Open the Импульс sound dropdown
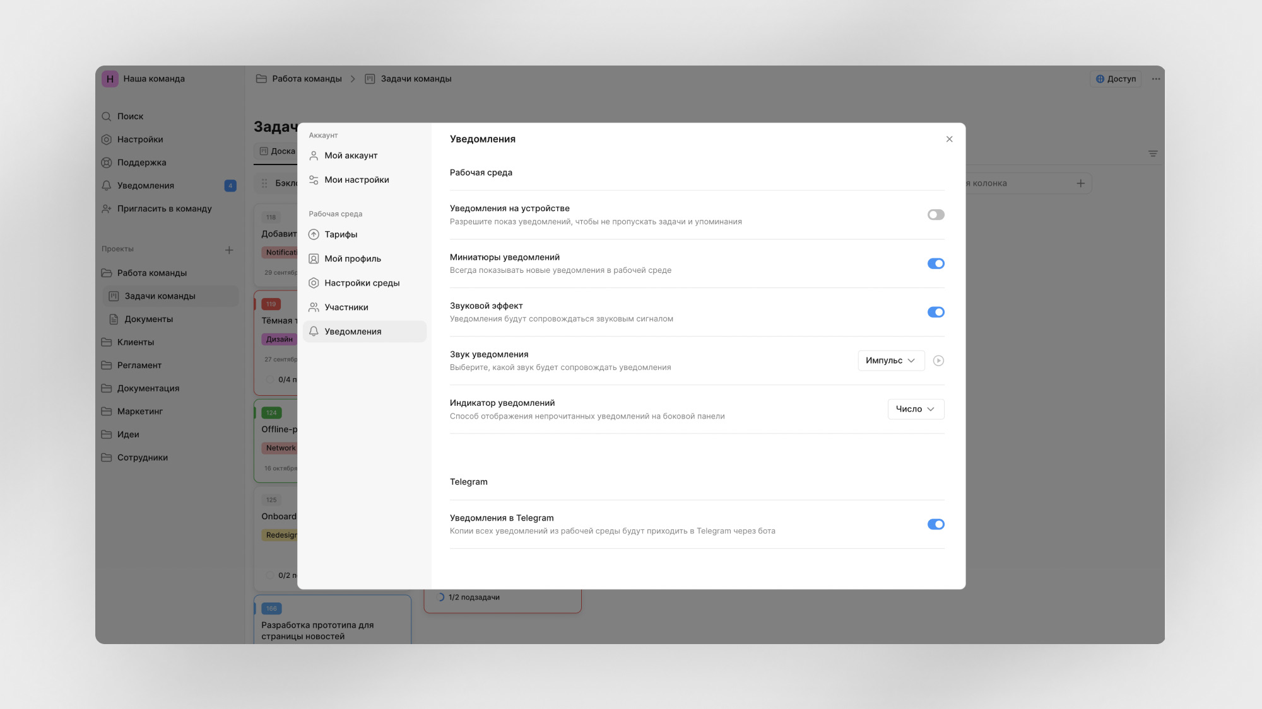1262x709 pixels. (891, 360)
